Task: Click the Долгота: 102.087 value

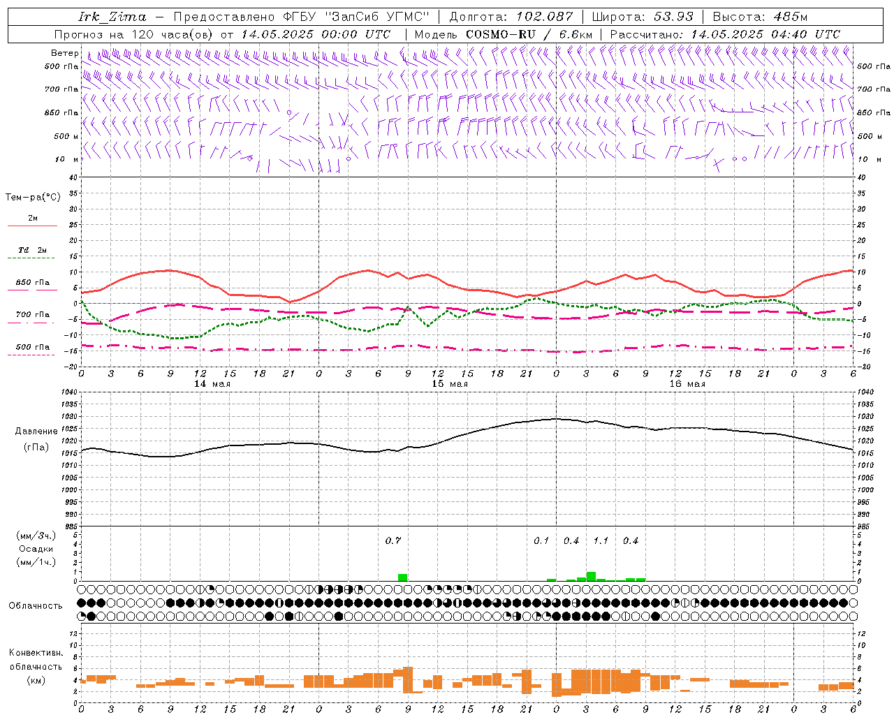Action: (511, 17)
